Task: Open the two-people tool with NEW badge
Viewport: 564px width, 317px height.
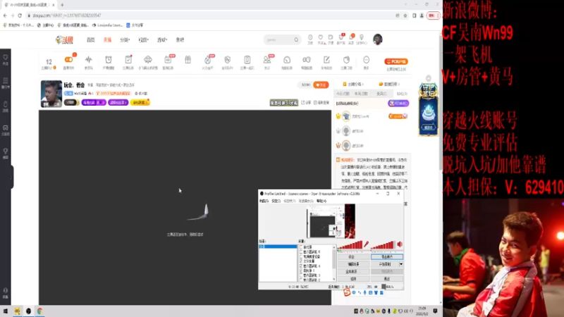Action: (267, 60)
